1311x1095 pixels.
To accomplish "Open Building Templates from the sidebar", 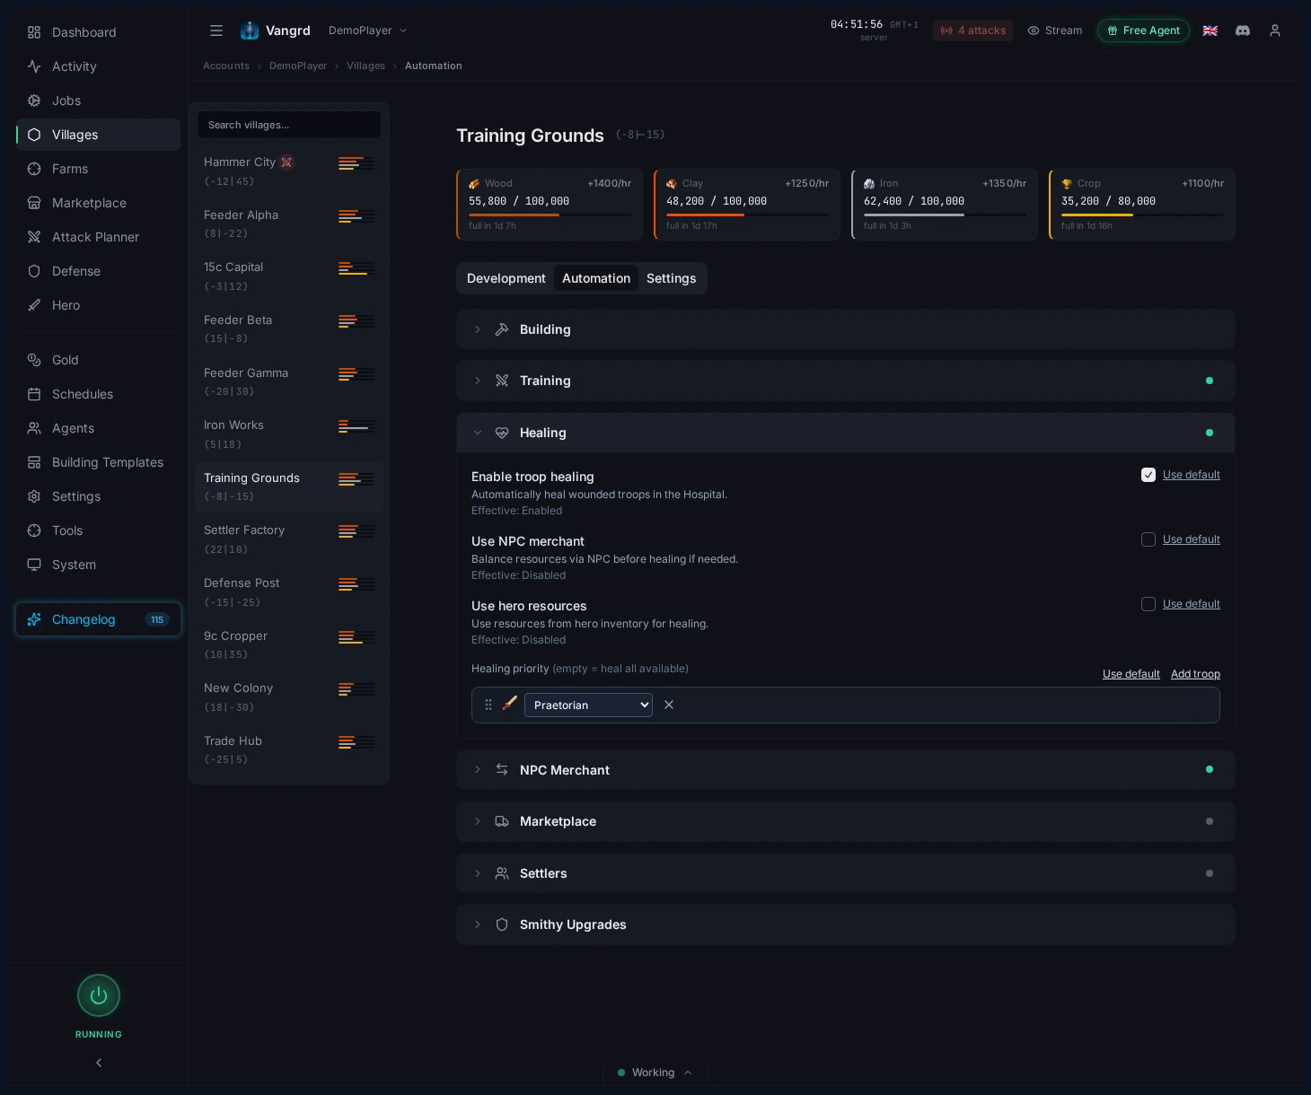I will click(108, 462).
